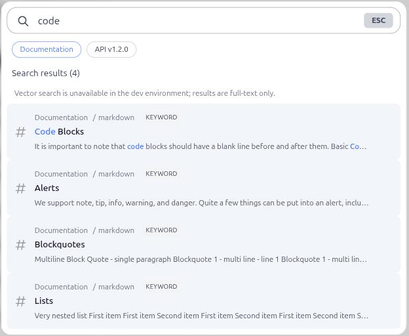Click the hash icon beside Code Blocks

(x=20, y=132)
